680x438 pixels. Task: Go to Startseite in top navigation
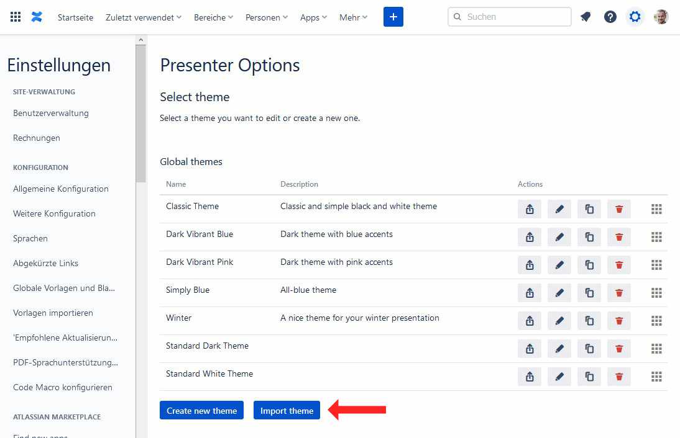pos(75,17)
